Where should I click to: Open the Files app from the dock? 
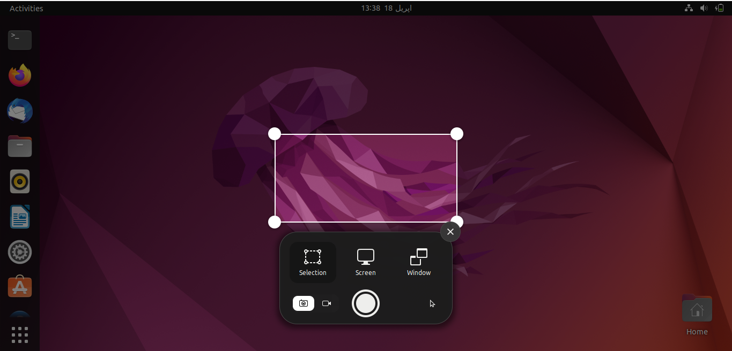coord(20,146)
